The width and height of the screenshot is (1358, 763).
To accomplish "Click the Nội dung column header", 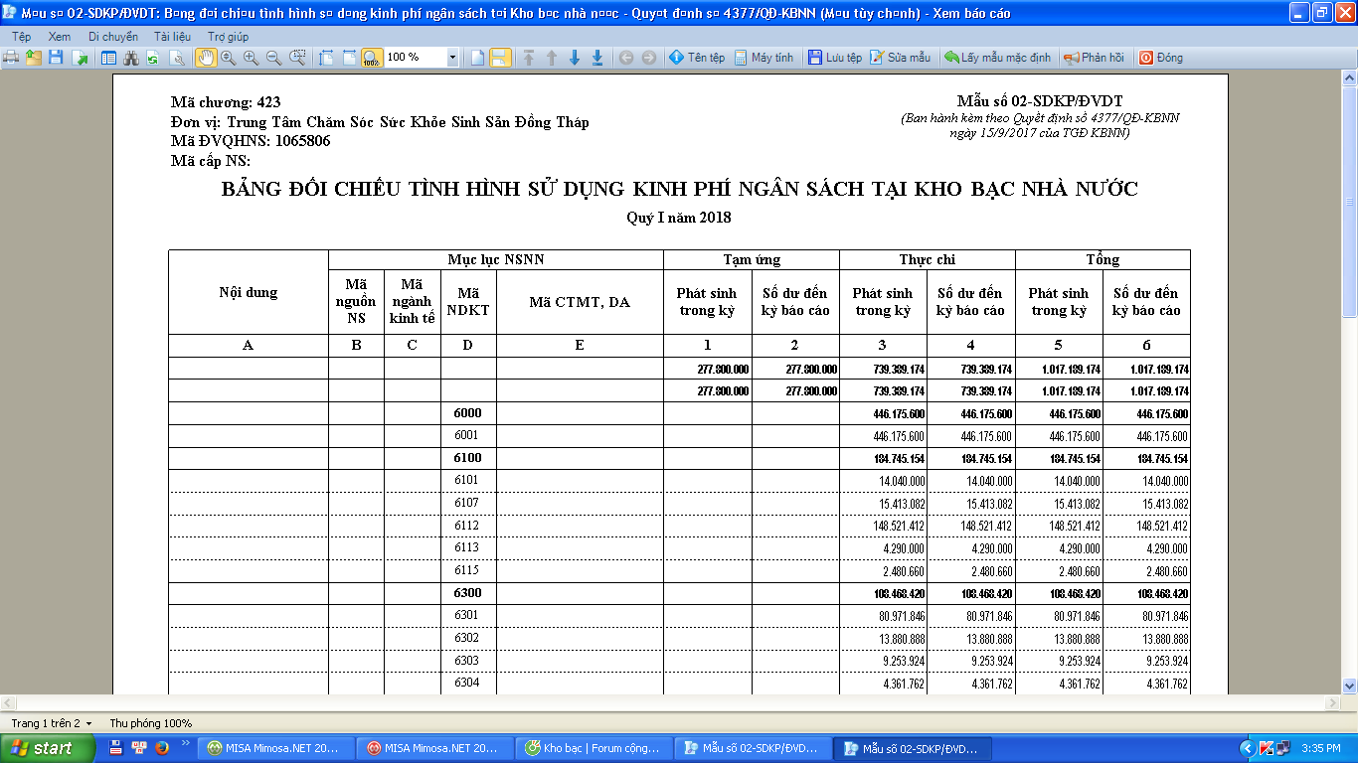I will 249,292.
